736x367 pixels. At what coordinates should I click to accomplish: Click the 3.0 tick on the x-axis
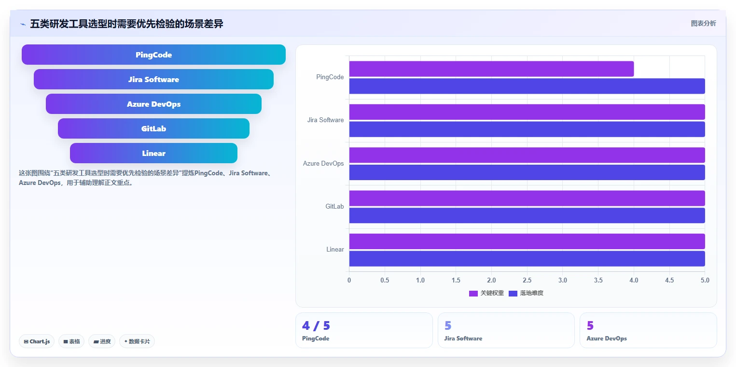coord(563,280)
